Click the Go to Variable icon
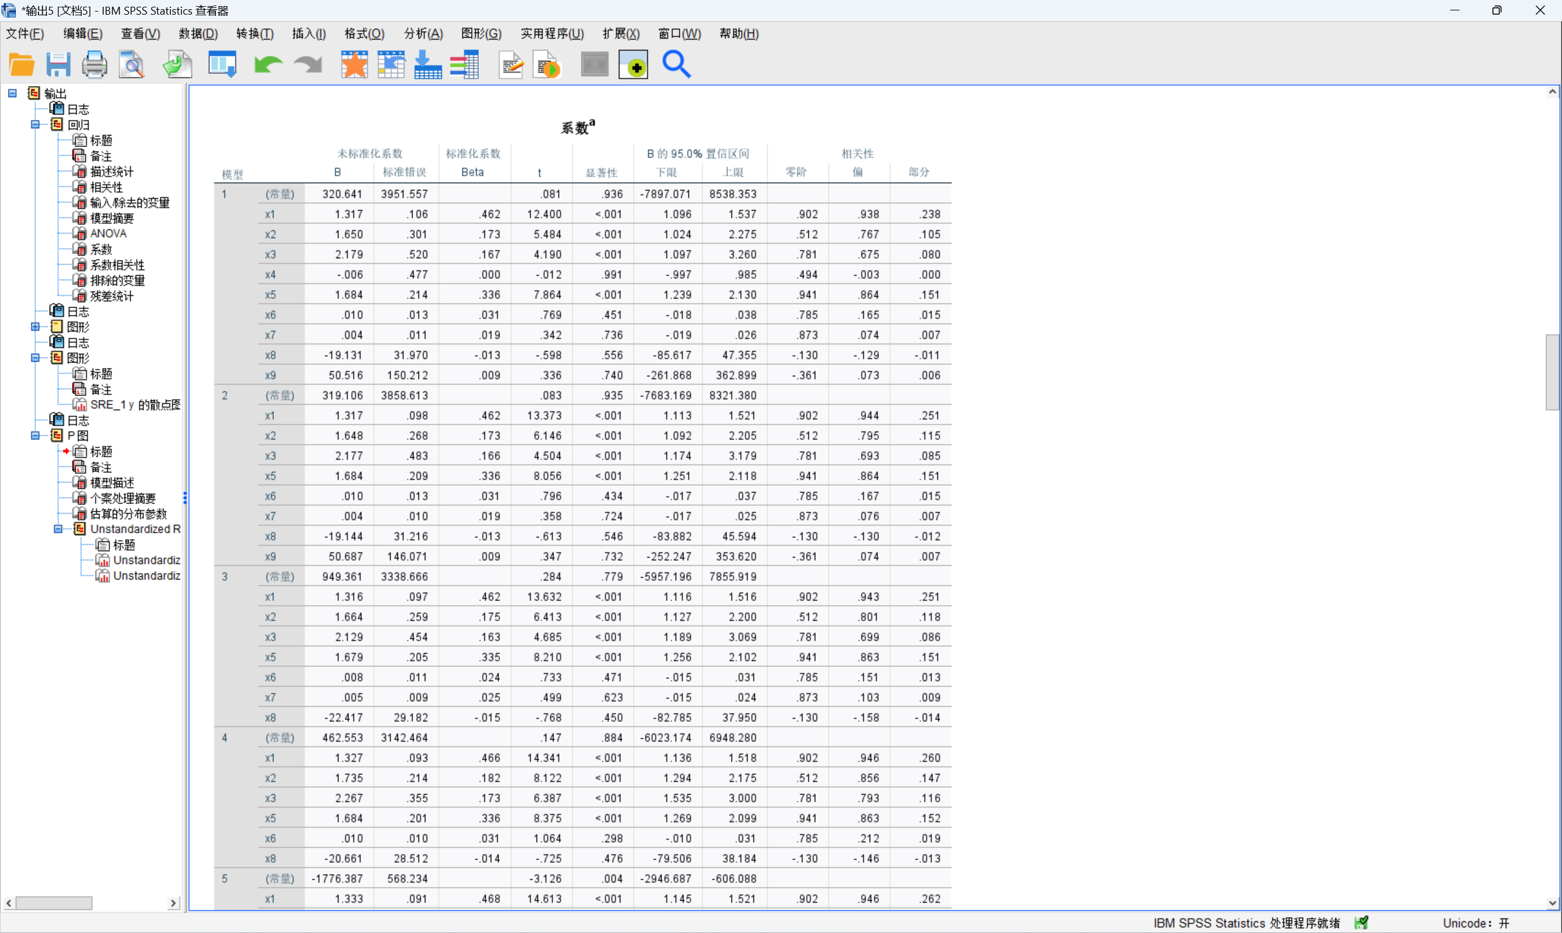The width and height of the screenshot is (1562, 933). (x=428, y=65)
